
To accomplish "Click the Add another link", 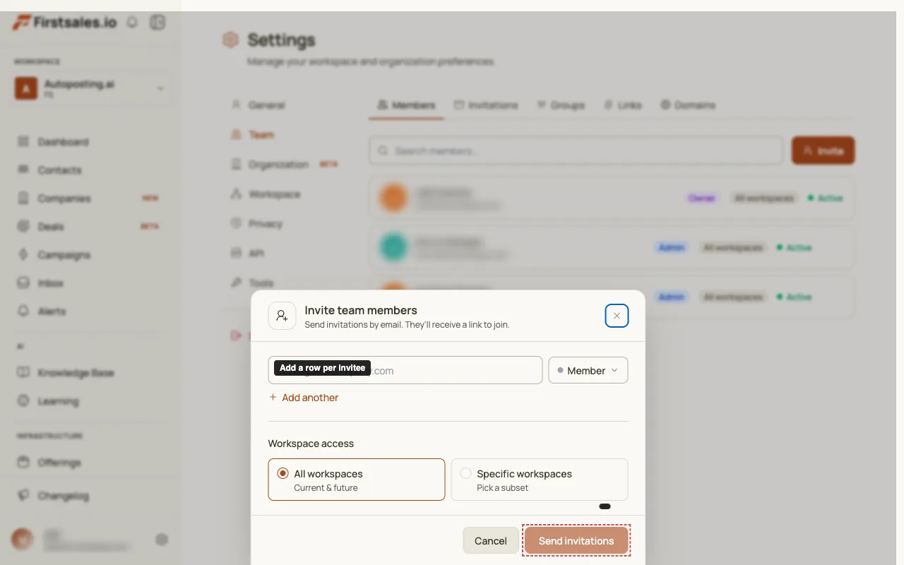I will click(x=304, y=398).
